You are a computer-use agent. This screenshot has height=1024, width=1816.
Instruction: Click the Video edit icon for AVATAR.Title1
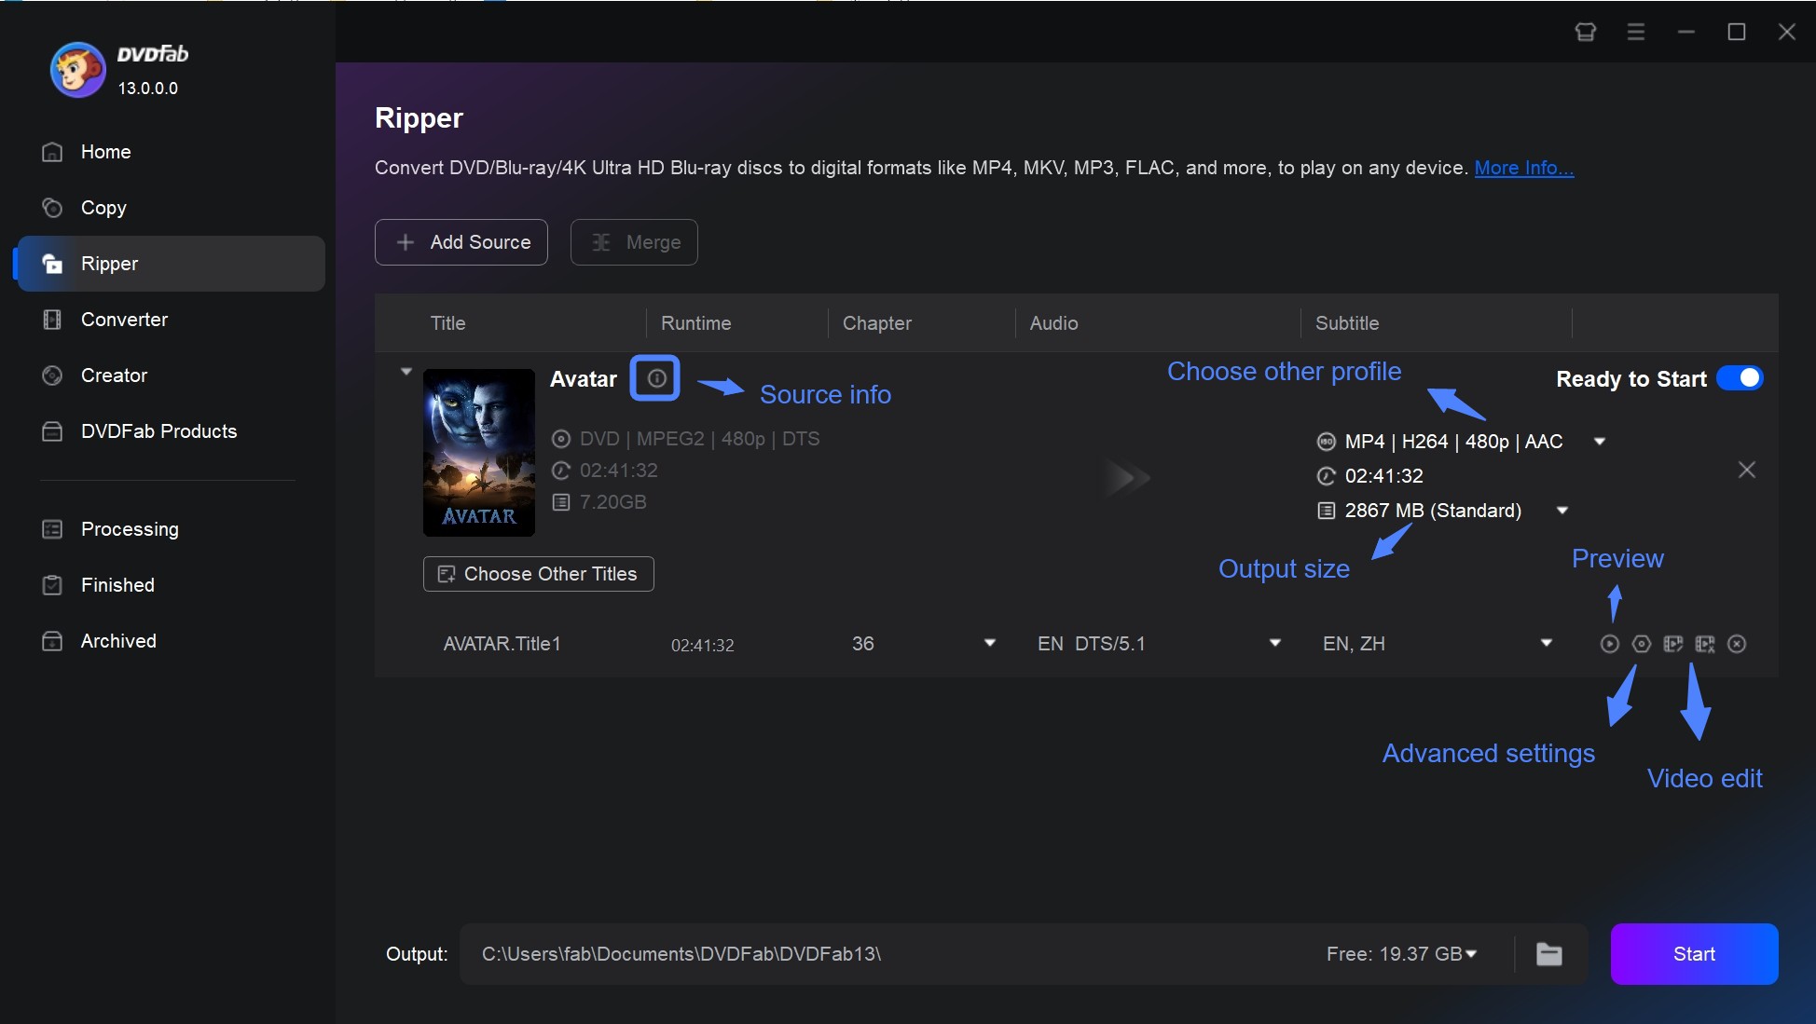1704,644
